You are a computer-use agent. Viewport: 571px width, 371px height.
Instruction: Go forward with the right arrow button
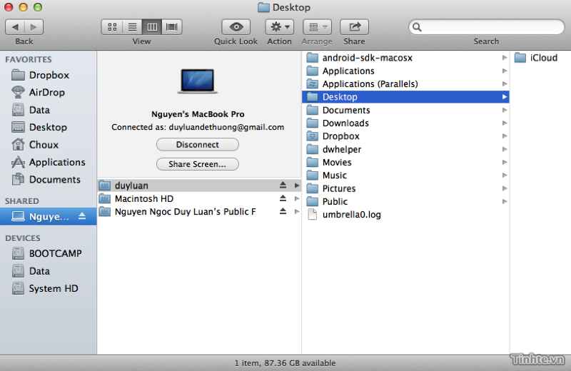pyautogui.click(x=34, y=27)
